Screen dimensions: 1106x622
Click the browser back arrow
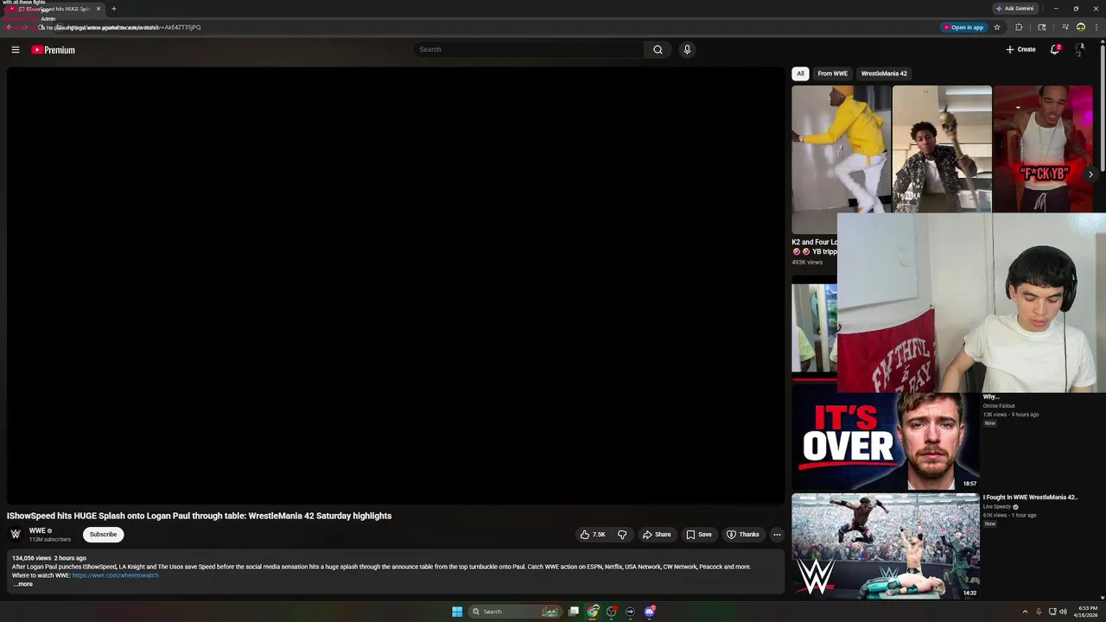[x=10, y=28]
